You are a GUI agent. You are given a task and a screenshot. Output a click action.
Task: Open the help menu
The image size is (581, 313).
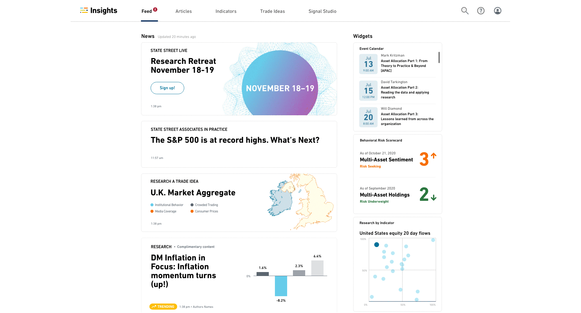[x=481, y=10]
